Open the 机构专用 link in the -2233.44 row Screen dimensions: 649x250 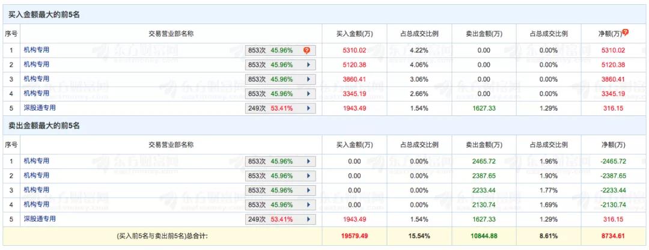pos(36,190)
